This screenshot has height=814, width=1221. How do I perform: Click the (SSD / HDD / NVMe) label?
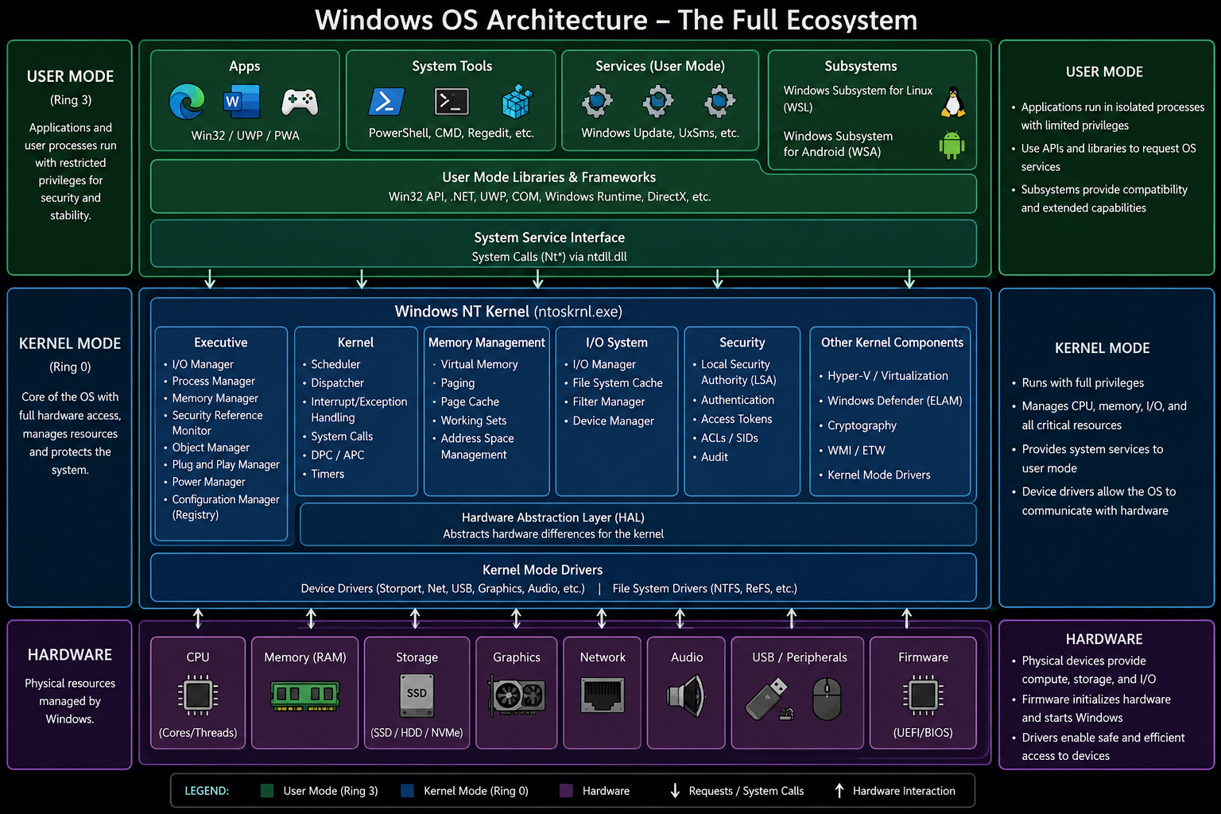pos(417,733)
